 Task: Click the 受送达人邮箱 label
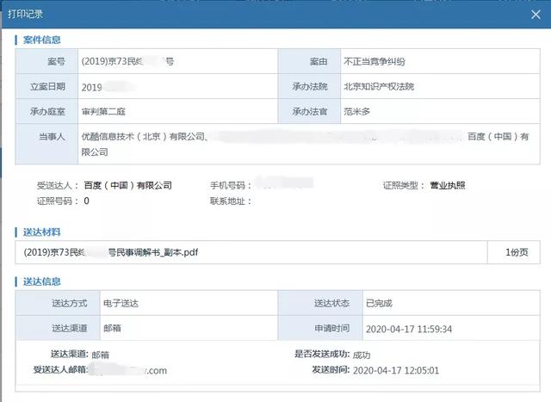click(x=60, y=369)
